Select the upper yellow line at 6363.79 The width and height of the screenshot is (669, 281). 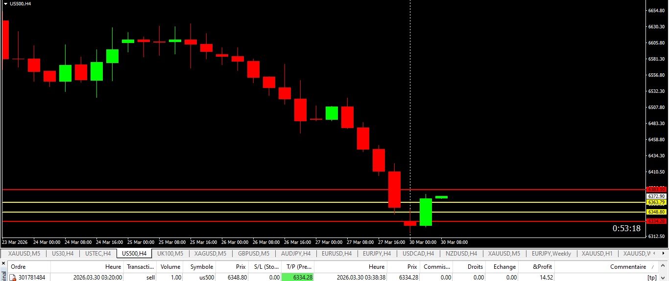point(323,202)
